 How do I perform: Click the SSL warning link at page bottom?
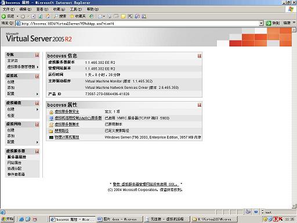coord(145,184)
